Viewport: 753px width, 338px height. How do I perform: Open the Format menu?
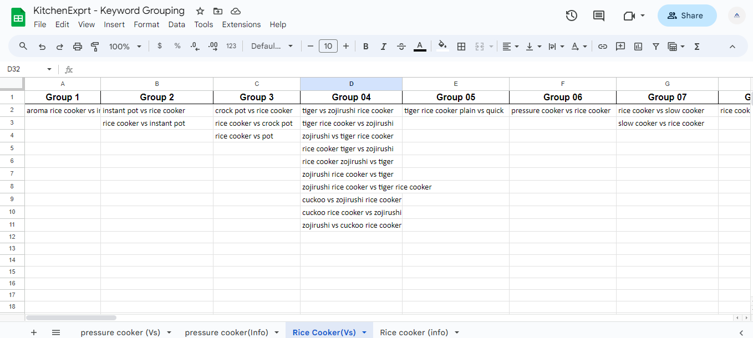tap(146, 24)
